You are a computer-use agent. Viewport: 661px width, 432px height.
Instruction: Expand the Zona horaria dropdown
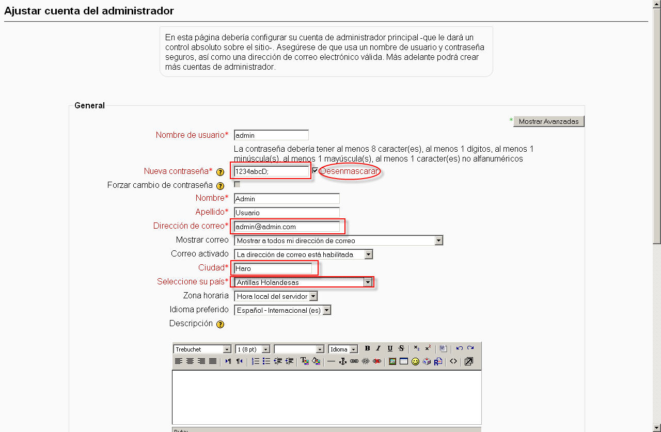coord(313,296)
